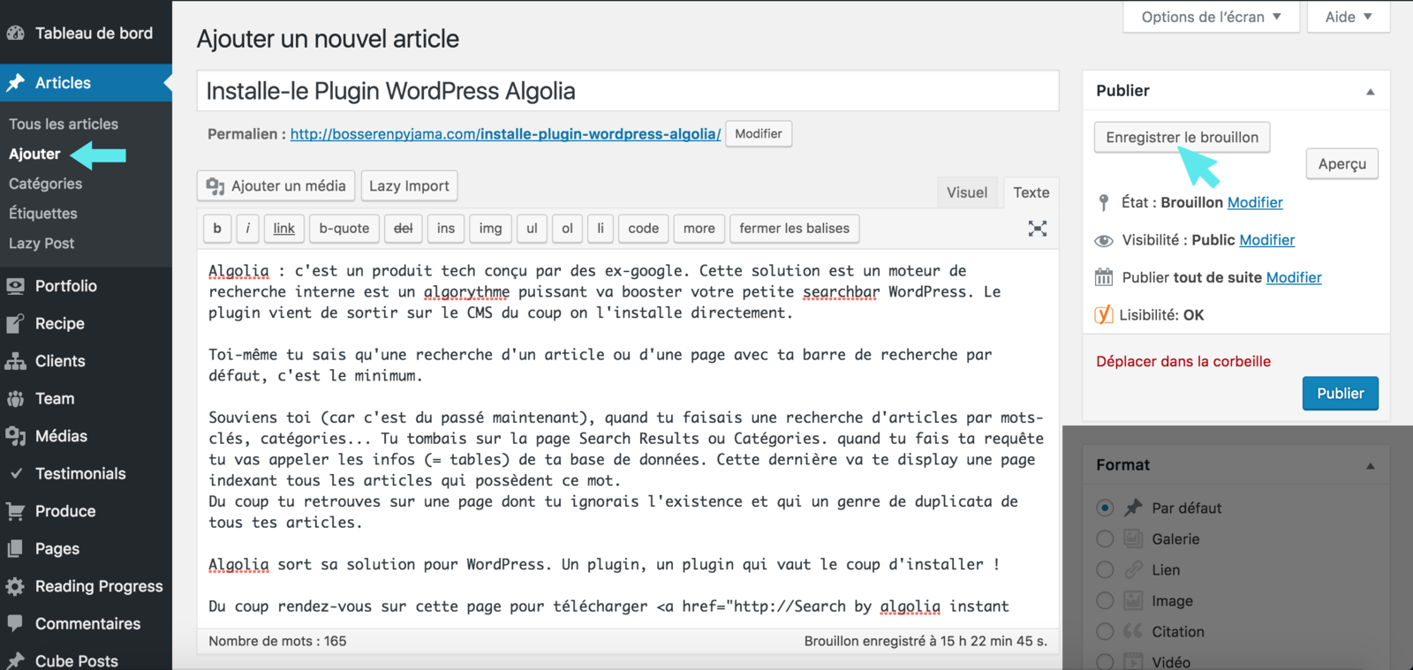The image size is (1413, 670).
Task: Click the 'Nombre de mots : 165' status text
Action: pos(277,642)
